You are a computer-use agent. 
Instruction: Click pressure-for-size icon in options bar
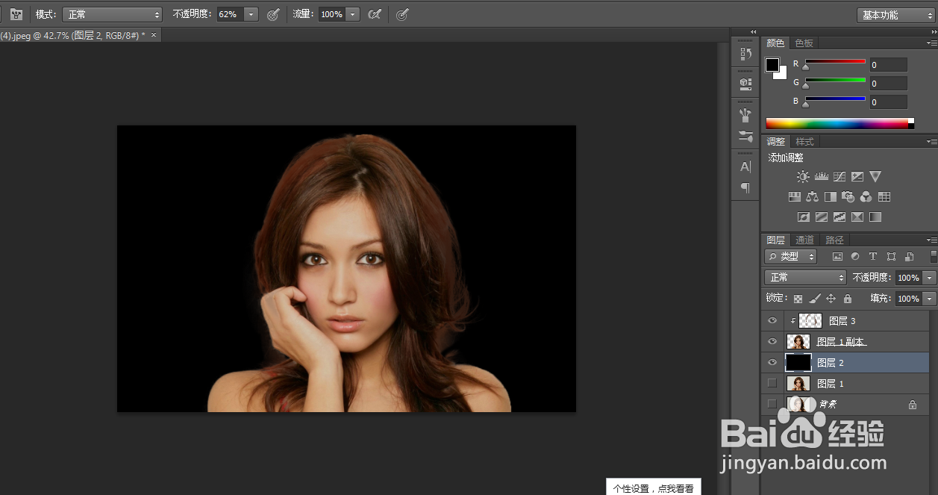point(402,14)
